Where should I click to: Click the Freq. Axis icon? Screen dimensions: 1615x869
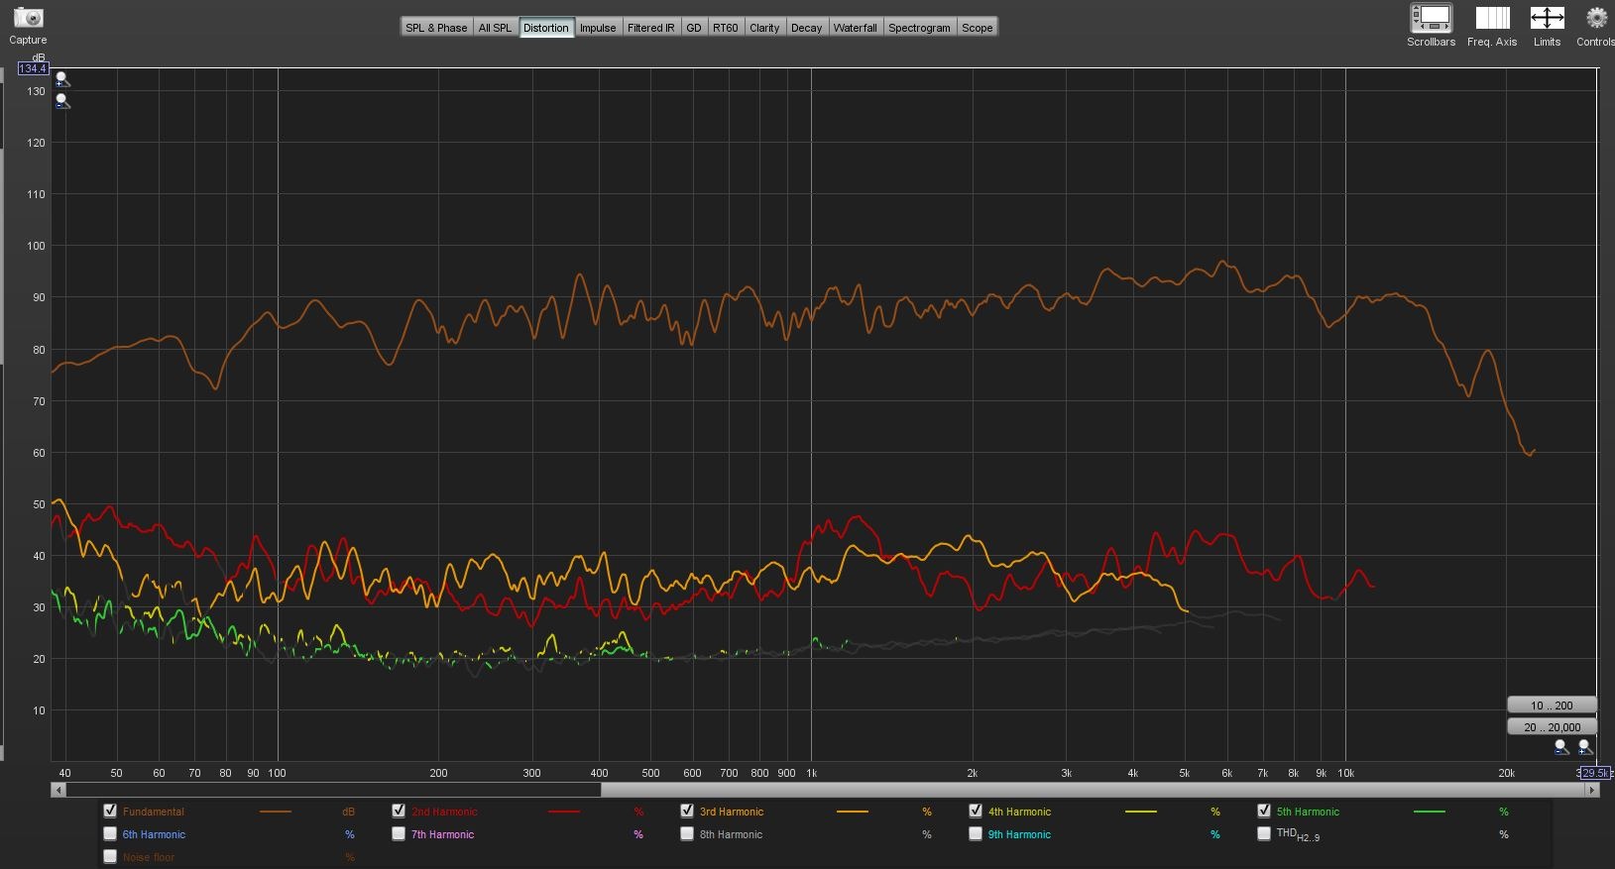click(x=1492, y=18)
